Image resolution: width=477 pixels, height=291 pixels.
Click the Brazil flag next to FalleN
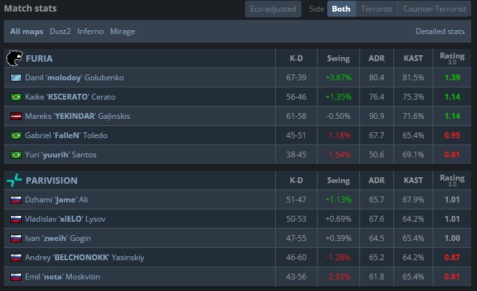17,136
